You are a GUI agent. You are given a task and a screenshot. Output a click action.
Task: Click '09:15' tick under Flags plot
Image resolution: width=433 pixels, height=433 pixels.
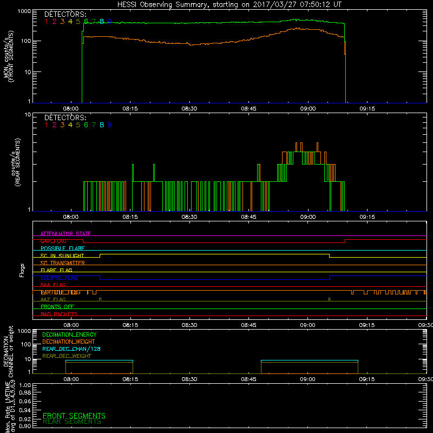[367, 325]
